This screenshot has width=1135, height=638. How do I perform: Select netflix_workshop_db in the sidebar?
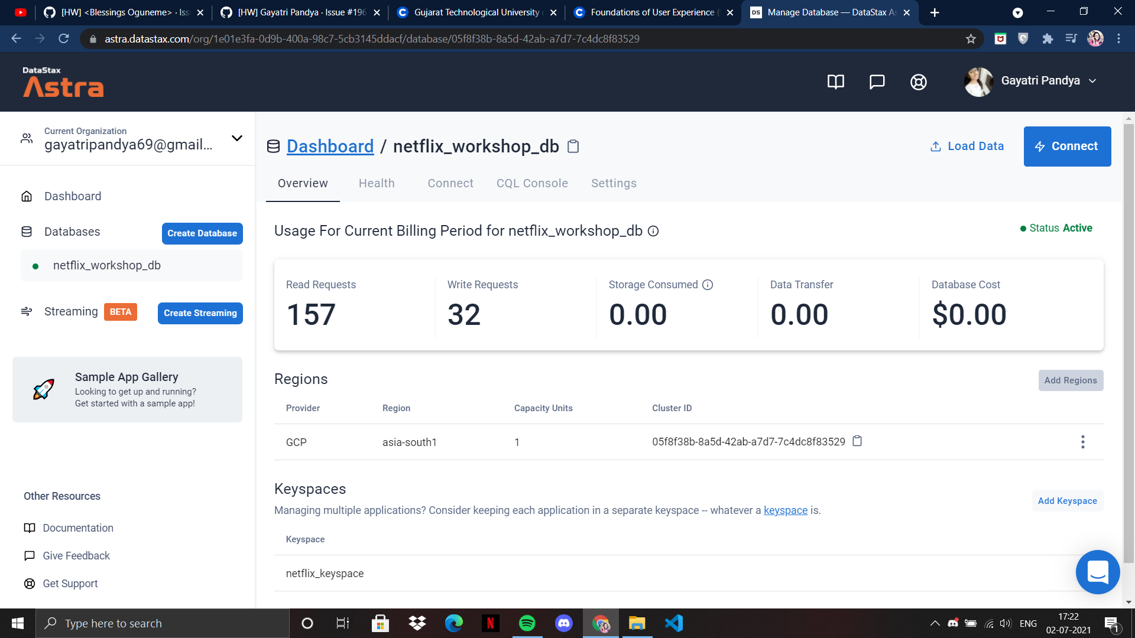[x=107, y=265]
